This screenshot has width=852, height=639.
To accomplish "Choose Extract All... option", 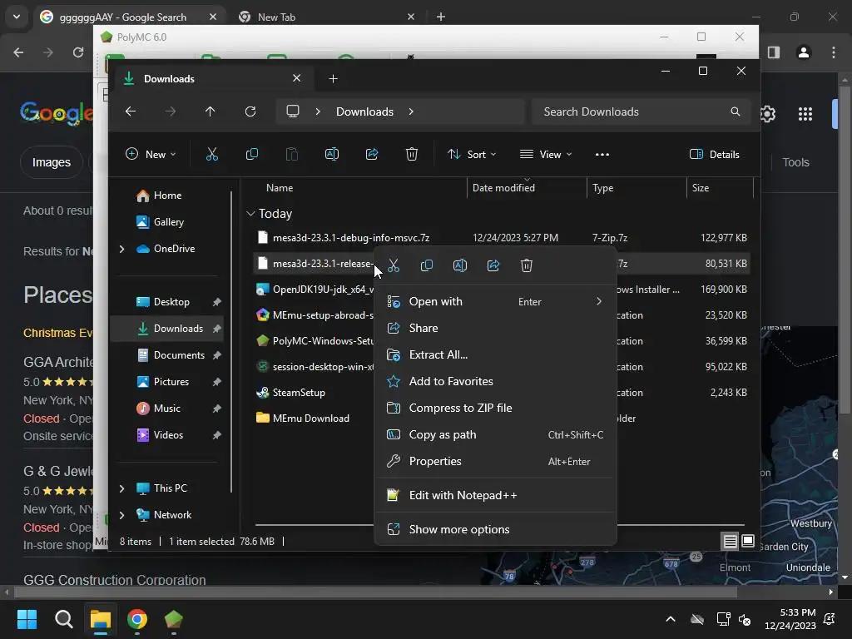I will [x=495, y=354].
